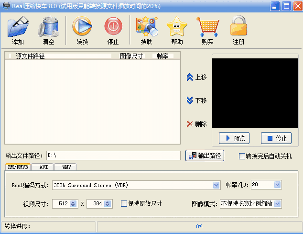Switch to the WMV tab
Screen dimensions: 303x234
pyautogui.click(x=65, y=167)
